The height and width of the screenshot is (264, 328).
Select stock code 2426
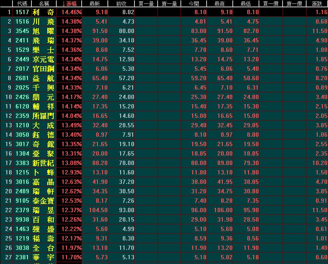pyautogui.click(x=22, y=97)
